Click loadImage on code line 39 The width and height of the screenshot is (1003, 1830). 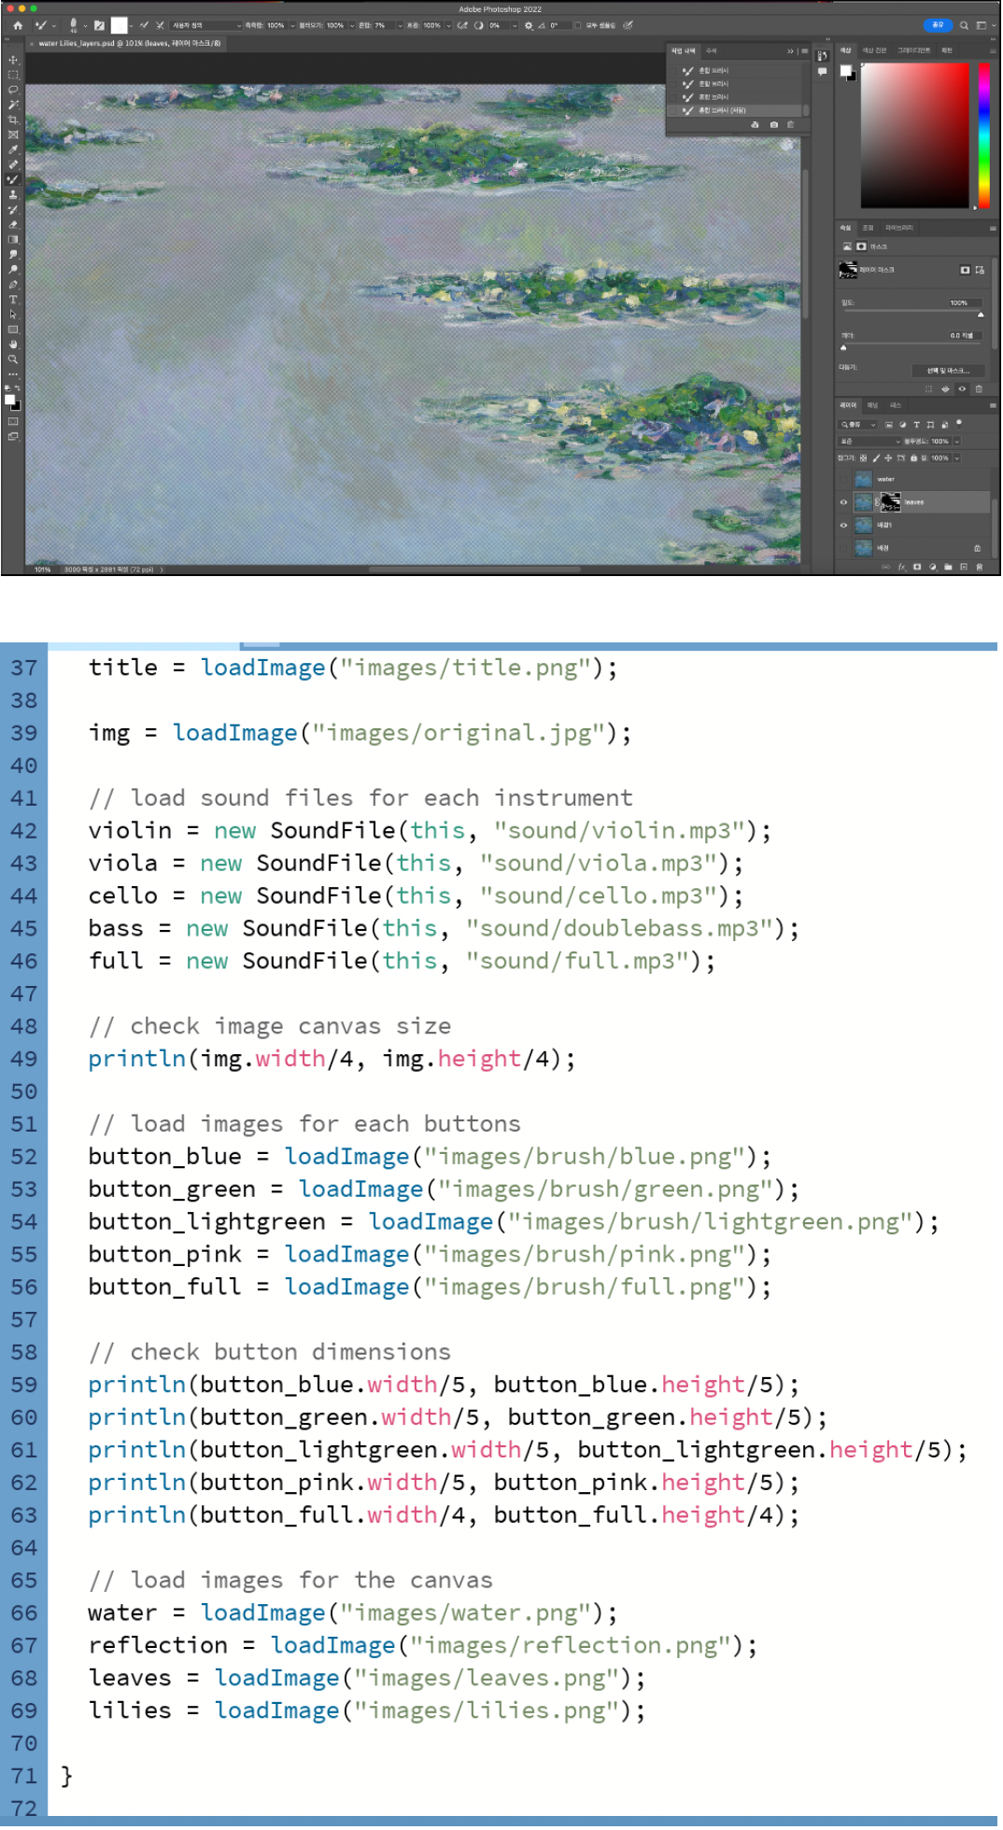[234, 733]
